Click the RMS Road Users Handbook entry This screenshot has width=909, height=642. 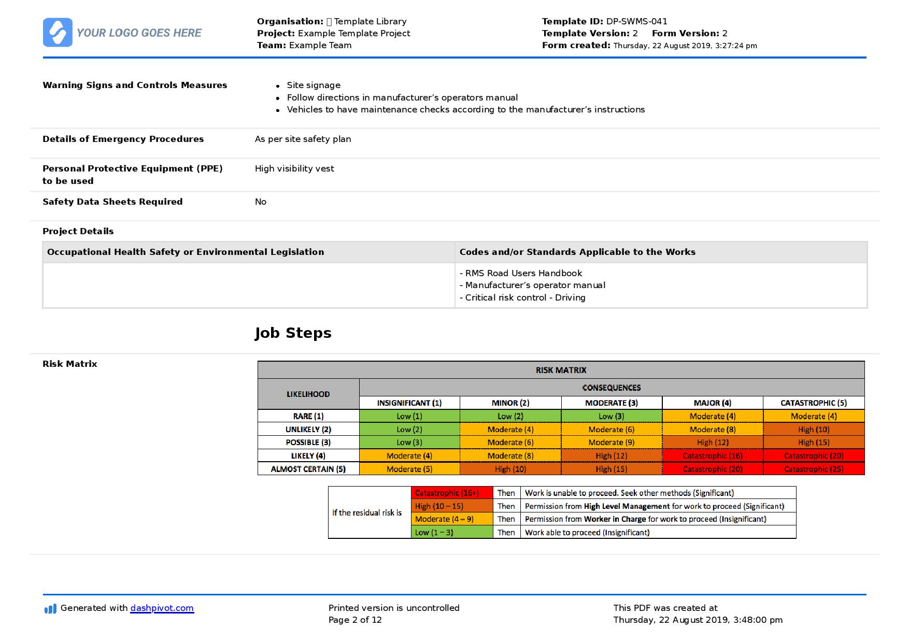click(x=521, y=273)
